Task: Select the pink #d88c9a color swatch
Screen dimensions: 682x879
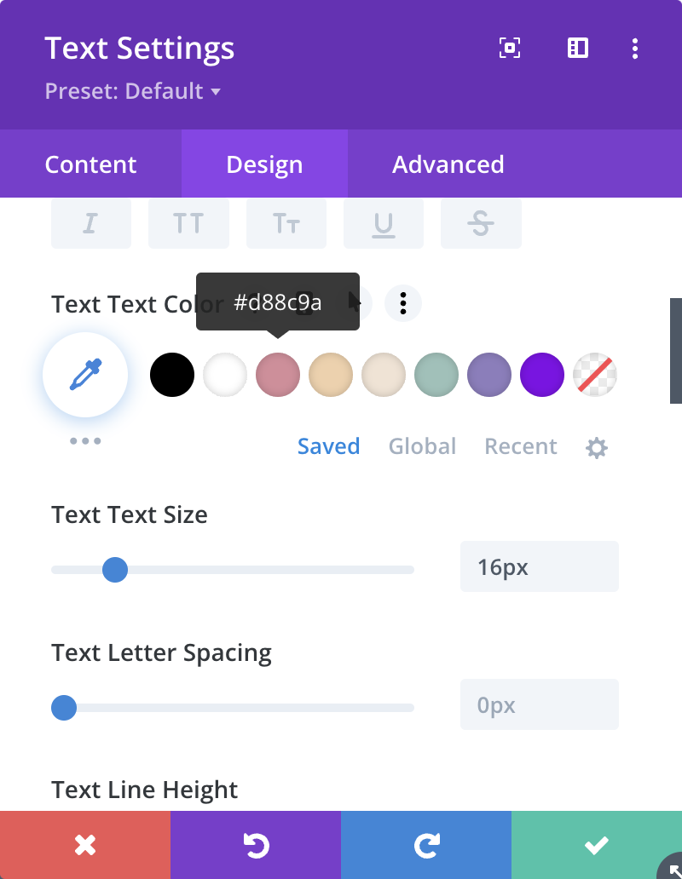Action: 278,375
